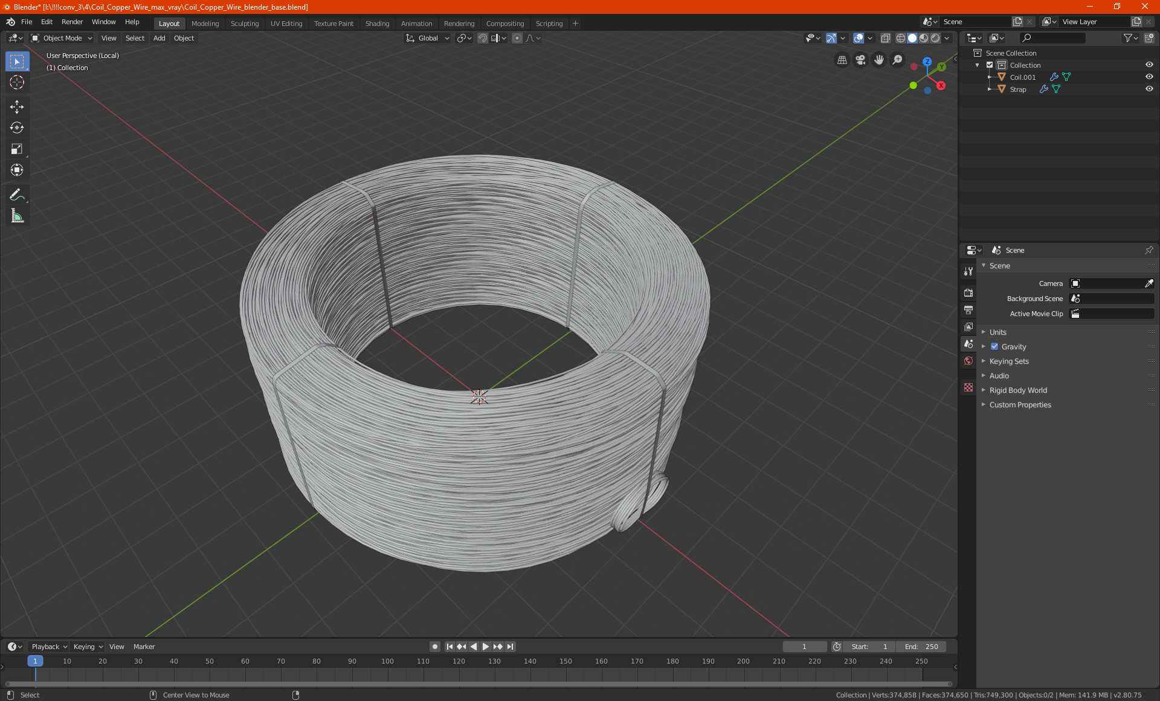Uncheck the Gravity checkbox
This screenshot has width=1160, height=701.
point(994,346)
